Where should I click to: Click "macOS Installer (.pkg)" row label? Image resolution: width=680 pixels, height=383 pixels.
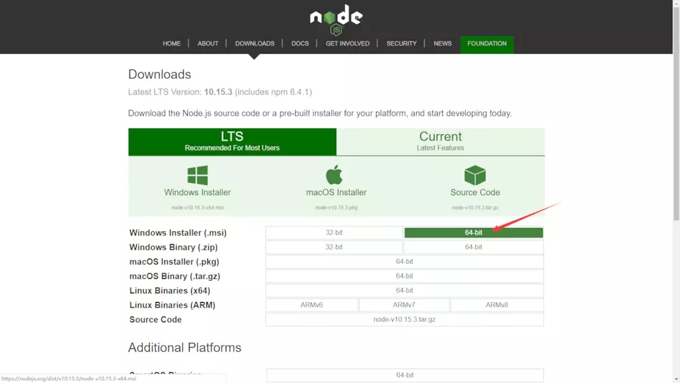point(174,262)
